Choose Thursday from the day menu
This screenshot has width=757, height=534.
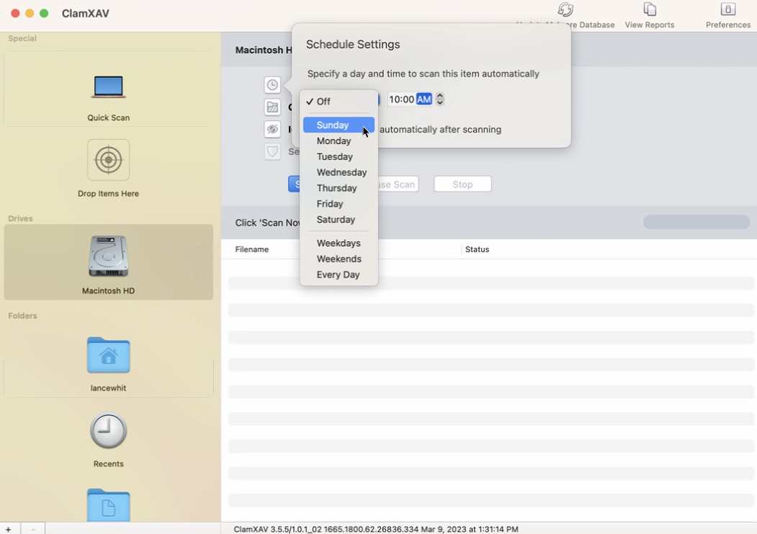pyautogui.click(x=339, y=188)
